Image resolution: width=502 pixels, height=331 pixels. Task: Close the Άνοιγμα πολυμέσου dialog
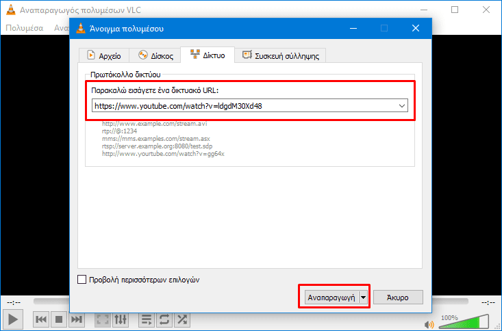tap(416, 28)
